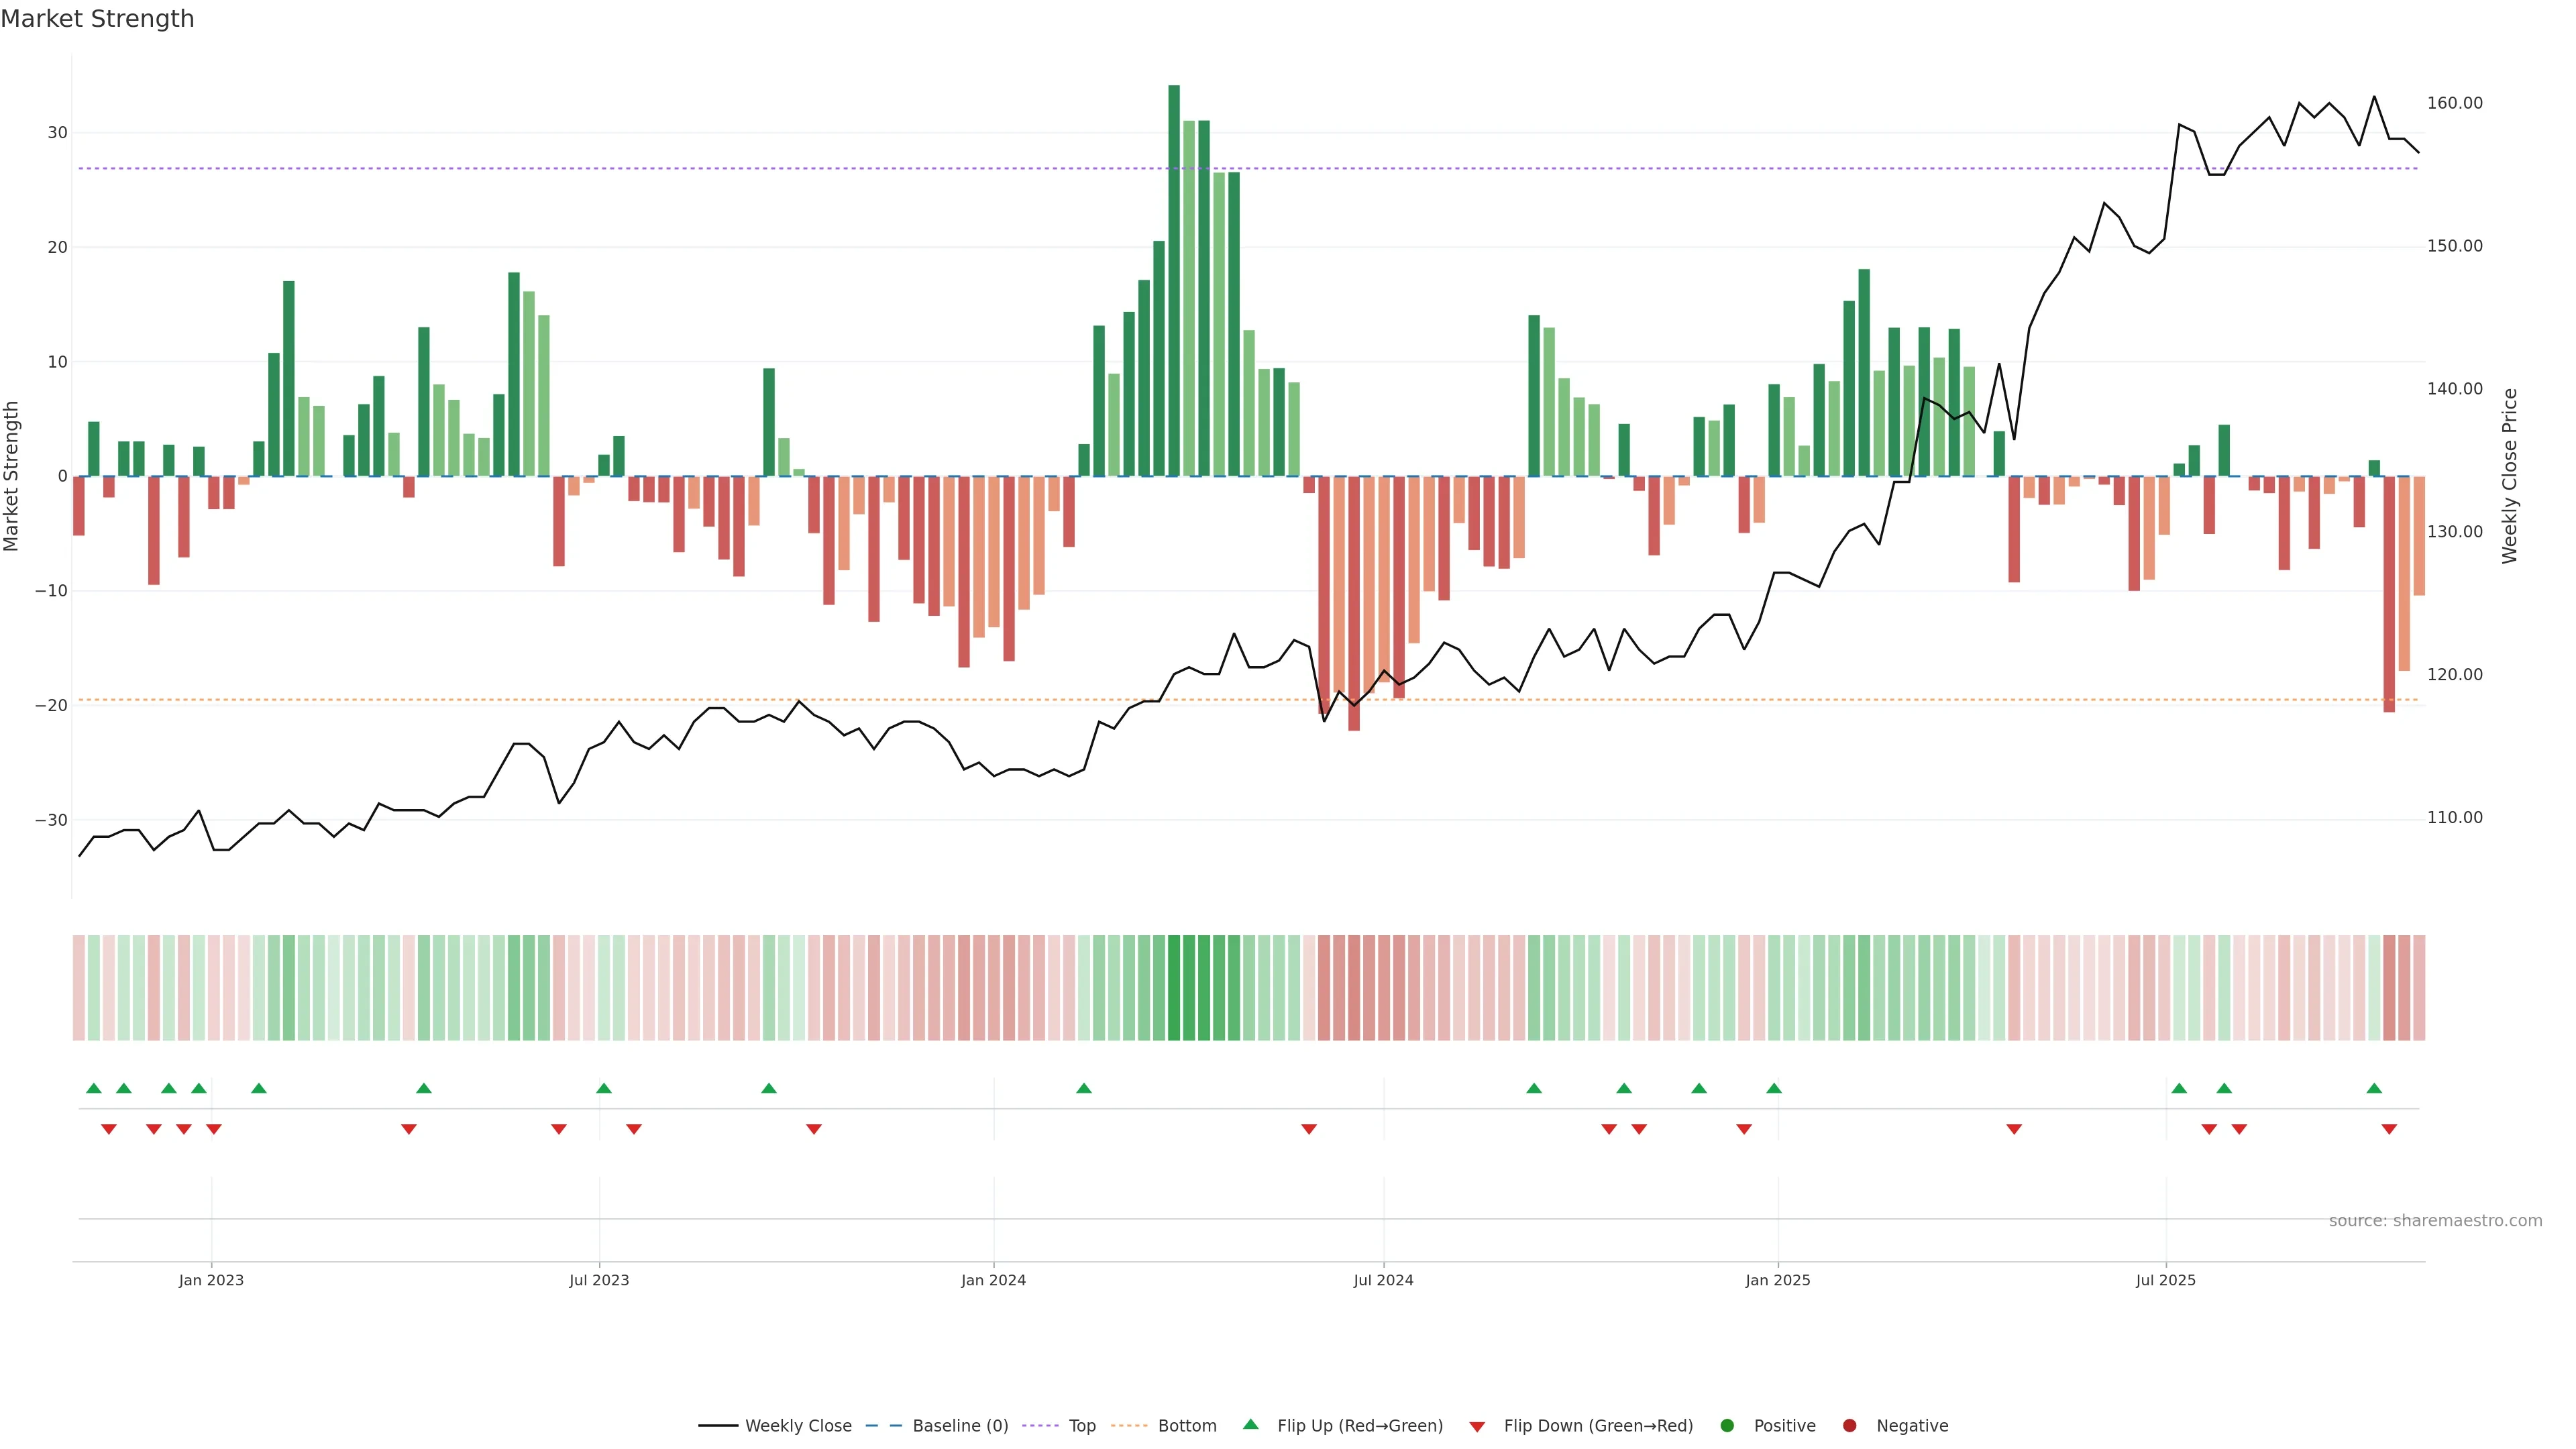Click the first flip-up triangle marker

click(x=94, y=1088)
